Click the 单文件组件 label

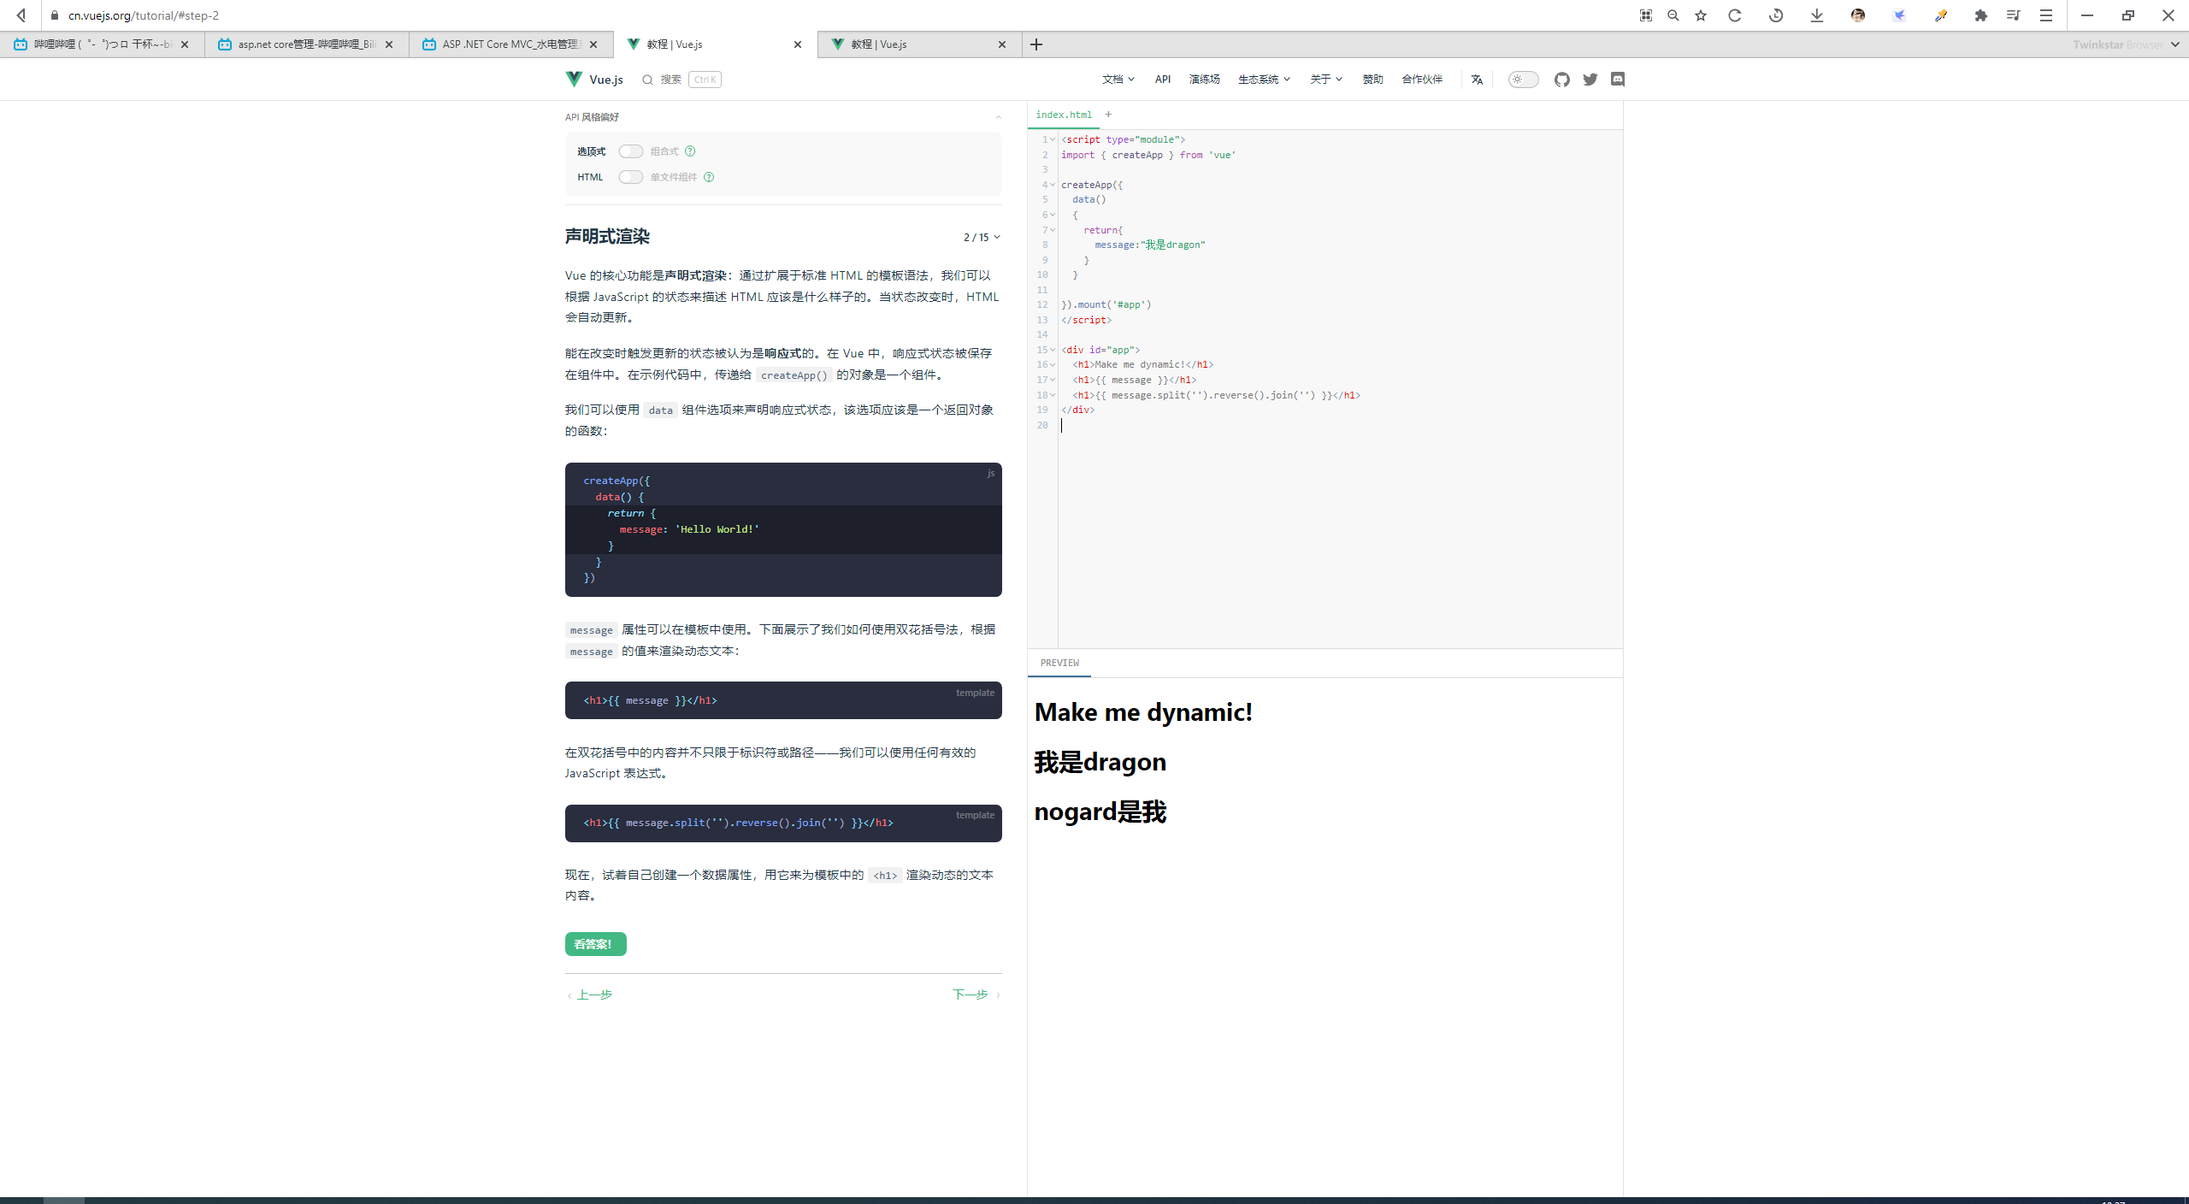(x=674, y=177)
